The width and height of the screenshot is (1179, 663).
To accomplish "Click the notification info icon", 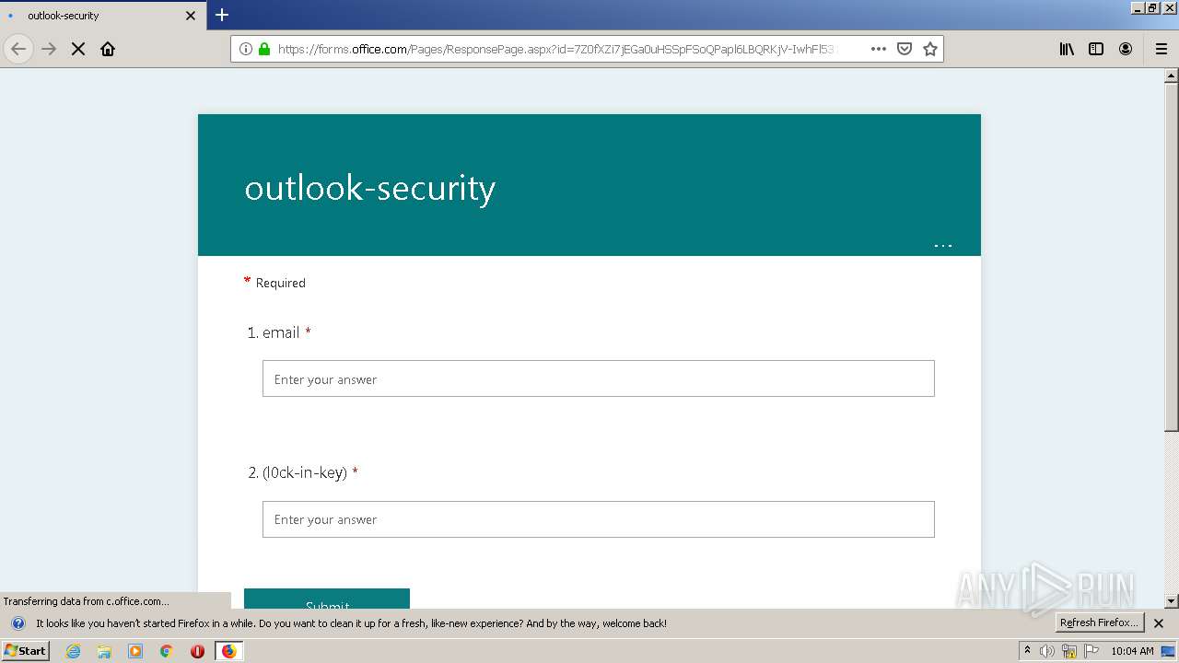I will [18, 623].
